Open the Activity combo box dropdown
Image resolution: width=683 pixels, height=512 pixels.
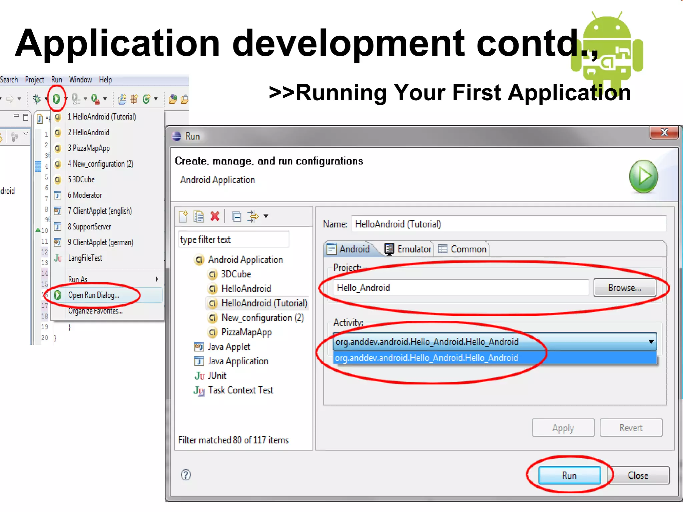651,342
